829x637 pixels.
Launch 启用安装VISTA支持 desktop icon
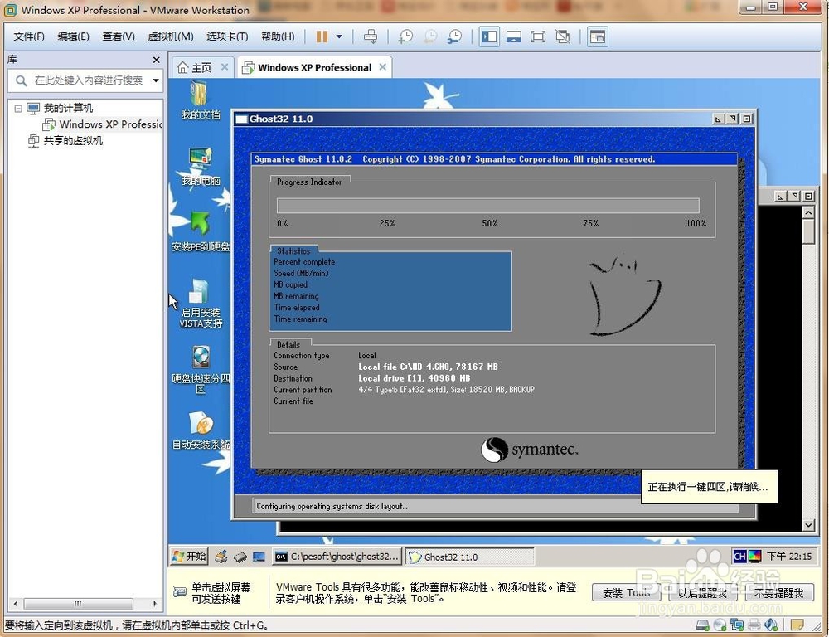(x=201, y=304)
